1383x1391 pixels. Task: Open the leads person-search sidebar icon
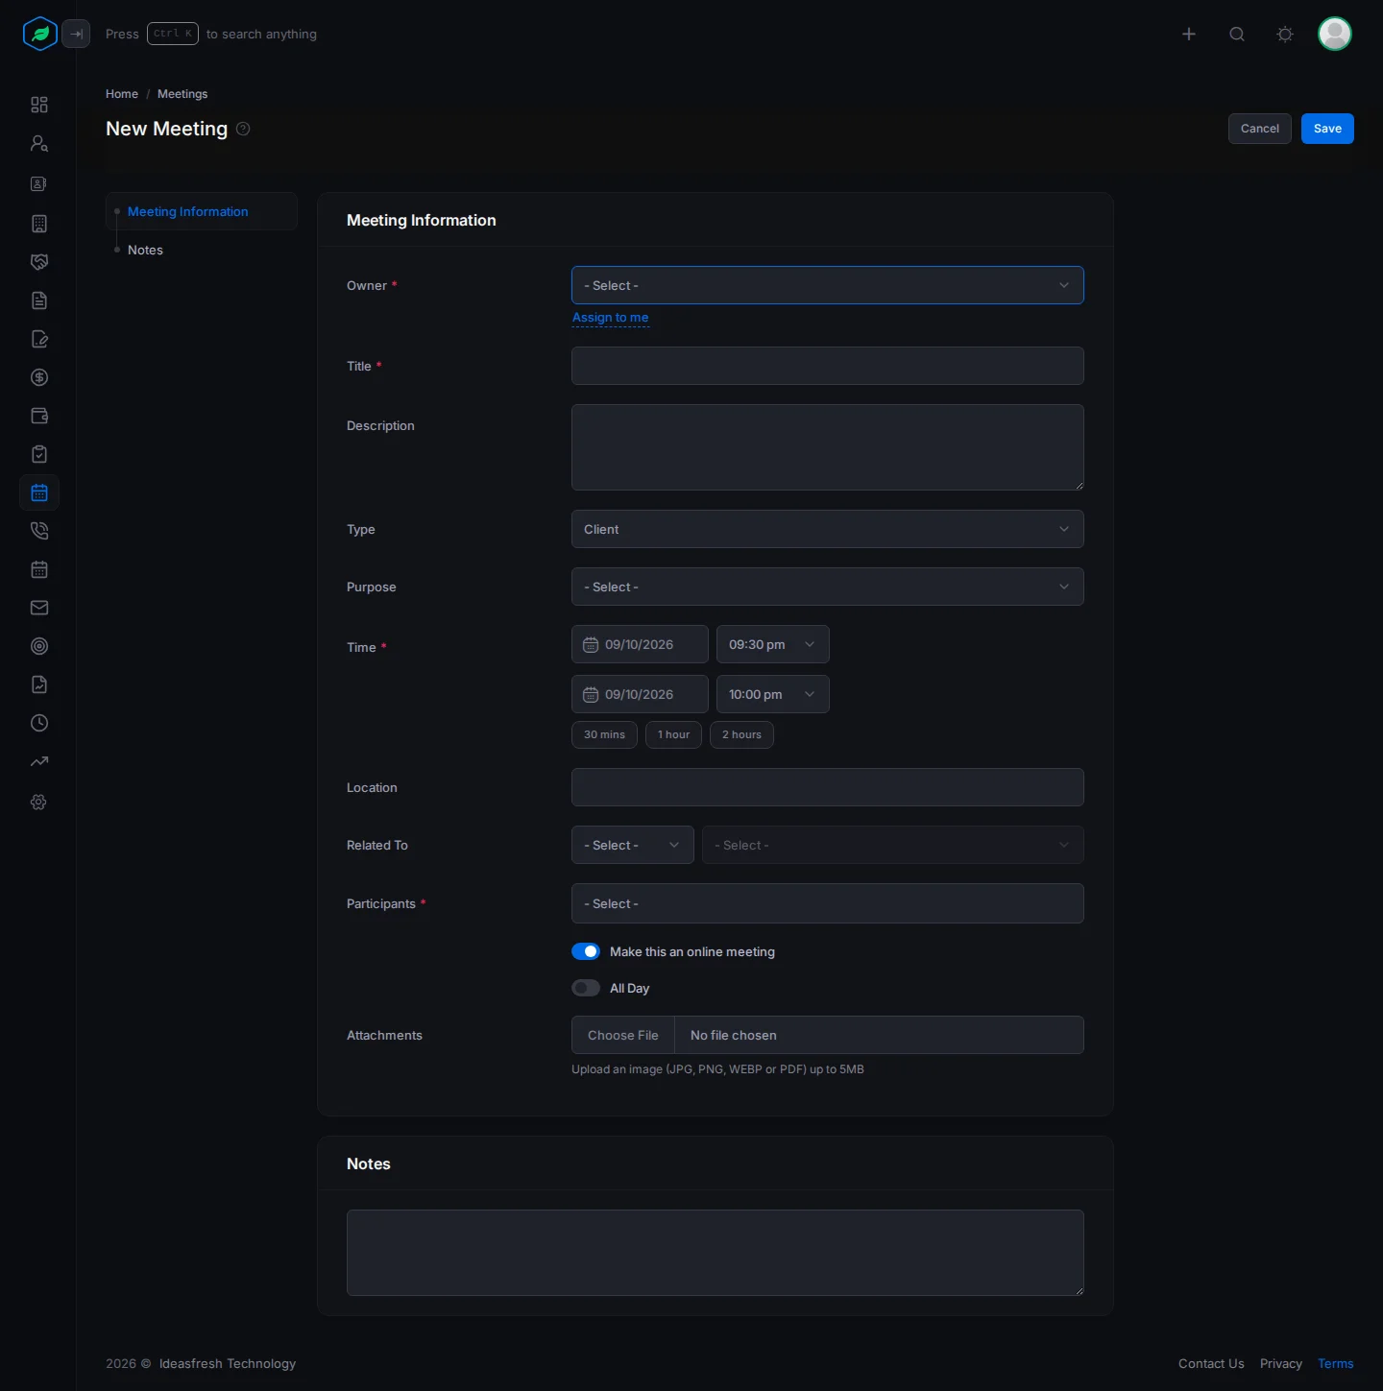(39, 143)
